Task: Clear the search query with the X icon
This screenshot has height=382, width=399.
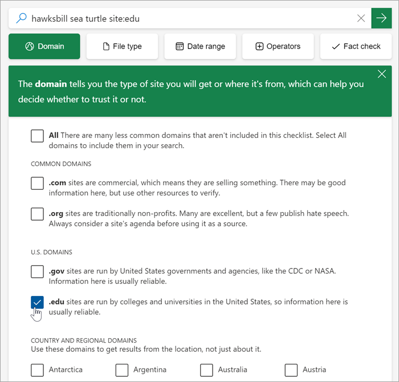Action: [x=361, y=18]
